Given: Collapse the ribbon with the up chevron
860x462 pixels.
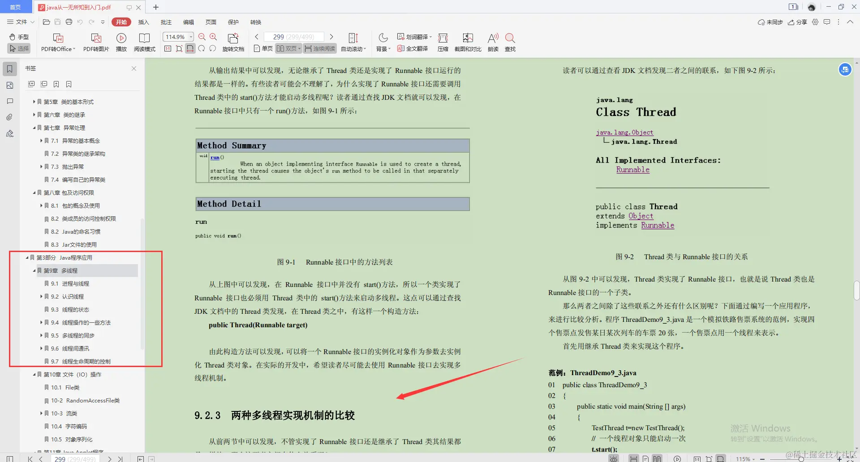Looking at the screenshot, I should [850, 21].
